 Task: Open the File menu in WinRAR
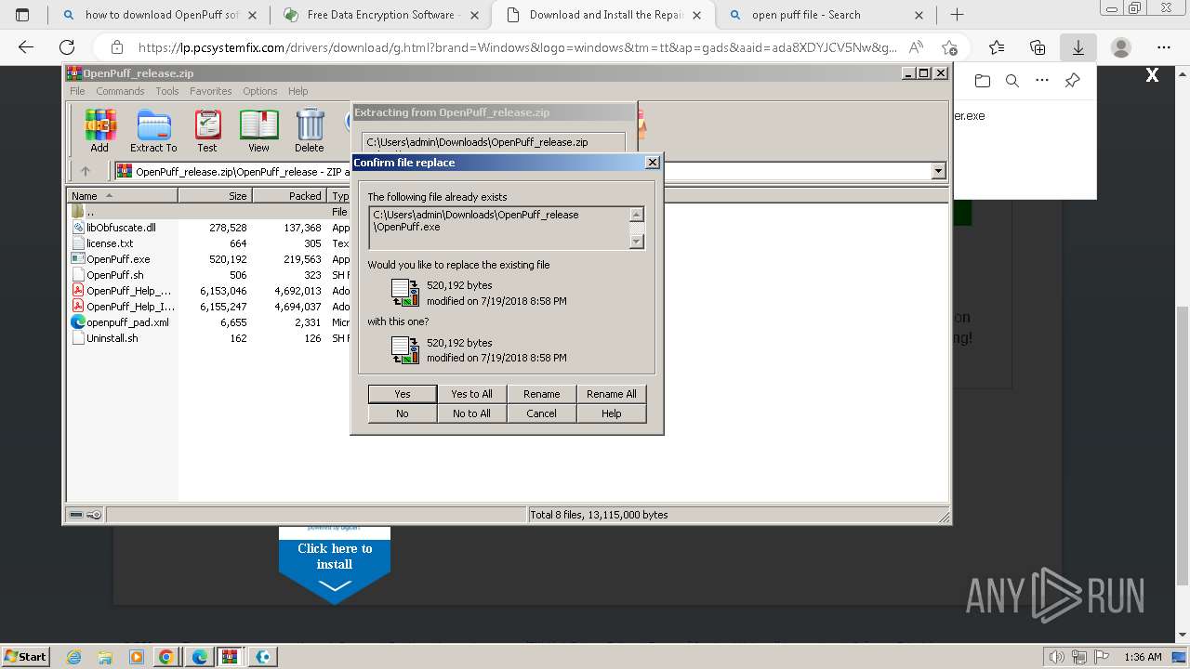pyautogui.click(x=77, y=91)
